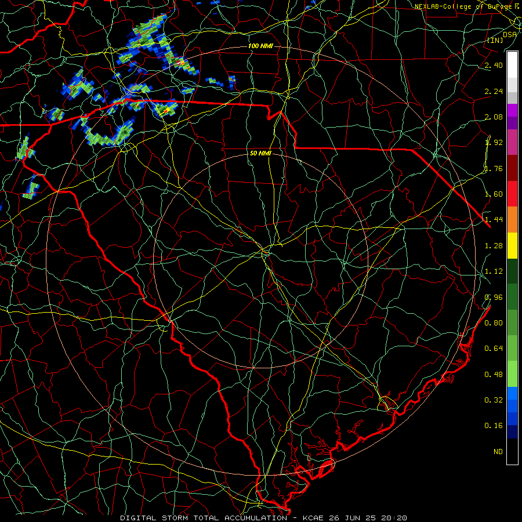Pick the dark maroon legend swatch
The width and height of the screenshot is (522, 522).
click(x=512, y=168)
